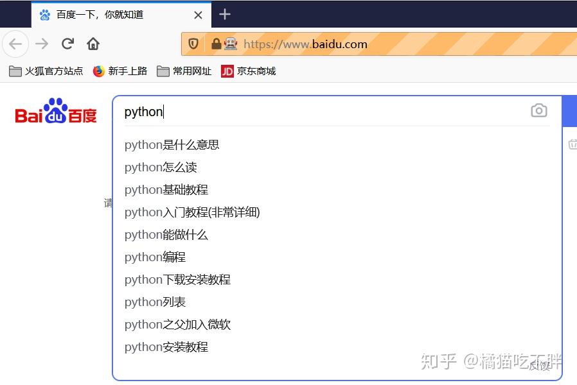Image resolution: width=577 pixels, height=385 pixels.
Task: Click the trash icon under the search button
Action: click(x=572, y=144)
